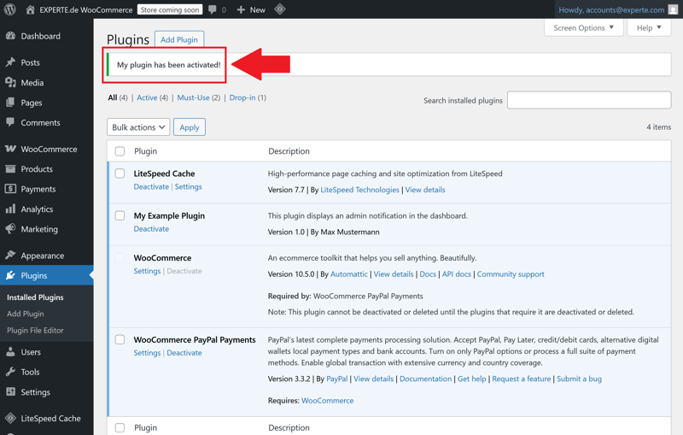Open Plugin File Editor submenu item
The width and height of the screenshot is (683, 435).
pyautogui.click(x=35, y=331)
